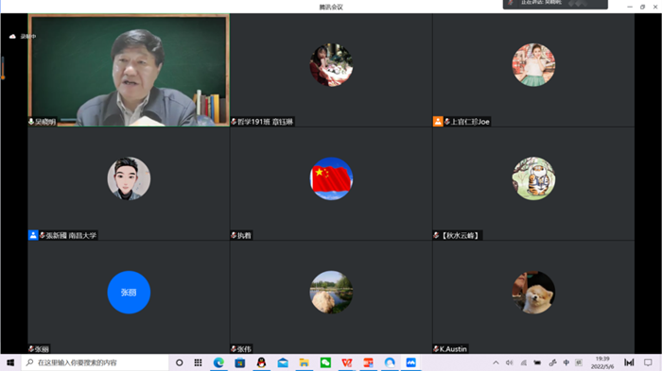Viewport: 662px width, 371px height.
Task: Open File Explorer from the taskbar
Action: [304, 363]
